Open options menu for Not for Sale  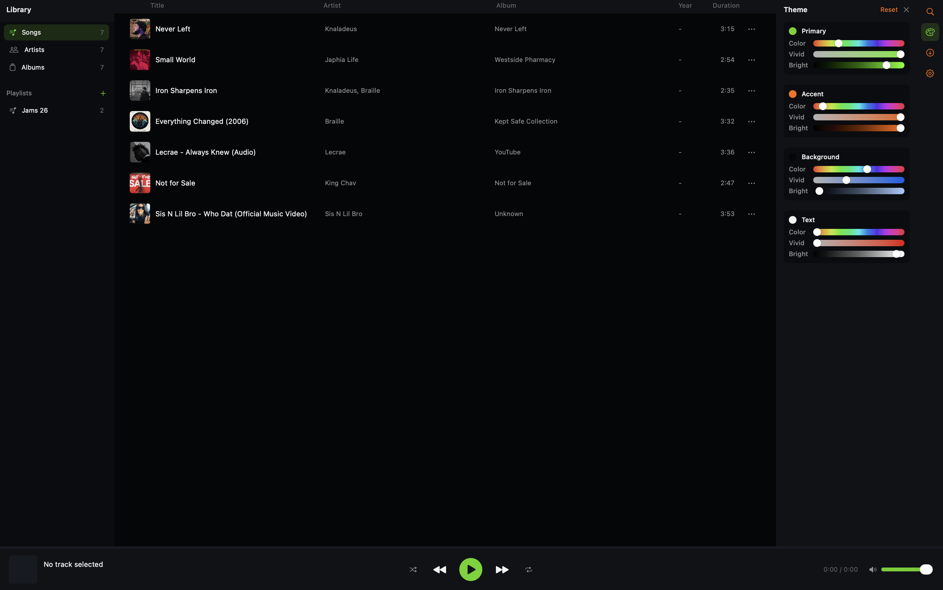tap(751, 183)
